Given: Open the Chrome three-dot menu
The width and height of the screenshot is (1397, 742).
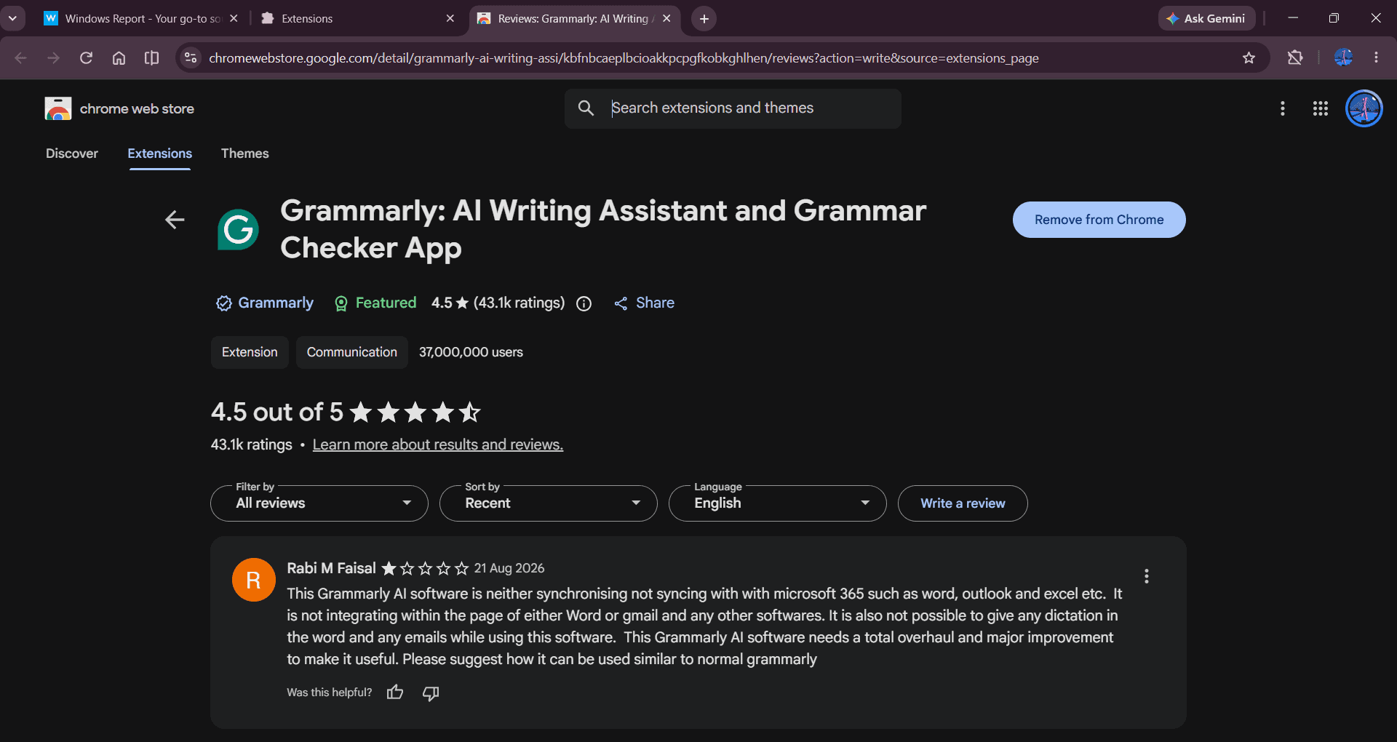Looking at the screenshot, I should coord(1376,57).
